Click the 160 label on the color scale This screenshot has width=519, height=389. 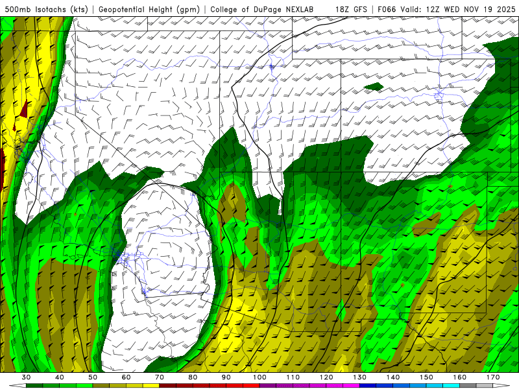tap(460, 377)
